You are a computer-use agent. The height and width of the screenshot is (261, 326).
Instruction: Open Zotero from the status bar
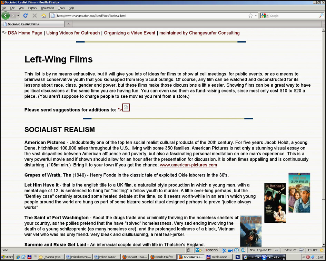coord(211,250)
